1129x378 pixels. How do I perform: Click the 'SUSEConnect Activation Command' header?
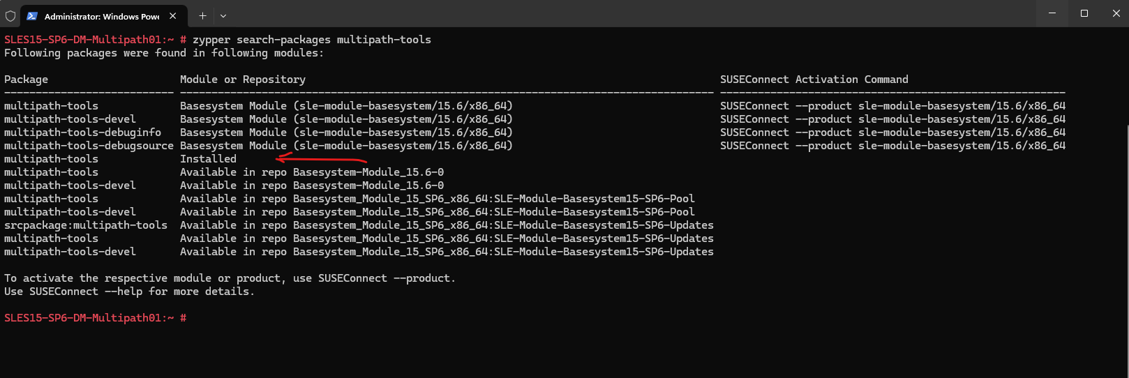click(x=814, y=80)
